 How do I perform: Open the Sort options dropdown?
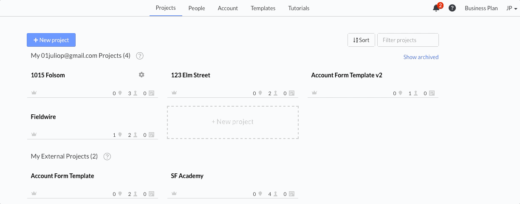point(361,40)
